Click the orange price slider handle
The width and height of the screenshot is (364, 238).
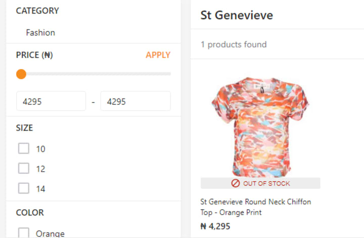(21, 74)
